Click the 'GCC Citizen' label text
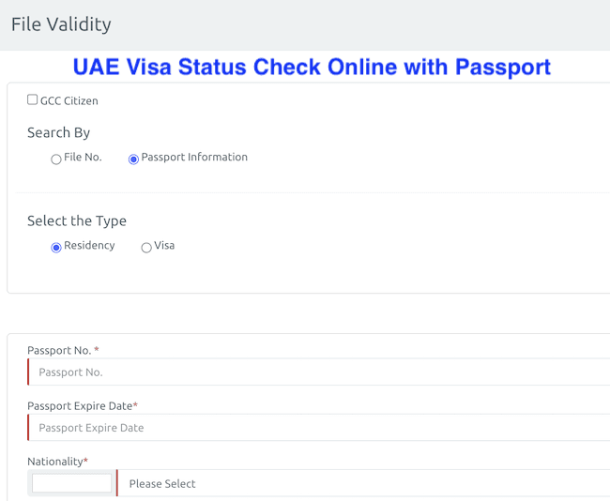Image resolution: width=610 pixels, height=501 pixels. click(x=69, y=100)
